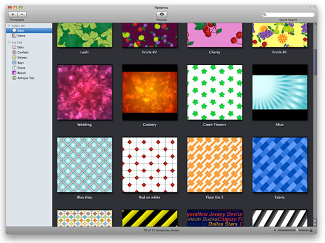The width and height of the screenshot is (325, 243).
Task: Focus the Quick Search field
Action: pyautogui.click(x=288, y=14)
